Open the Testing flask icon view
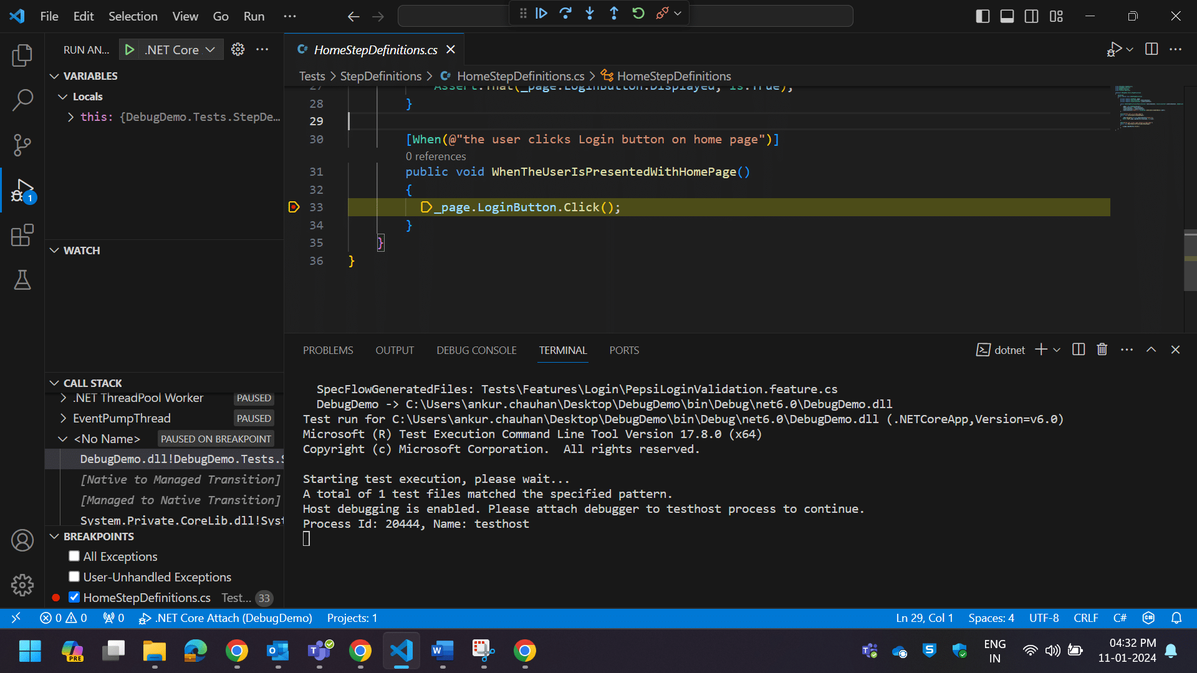The width and height of the screenshot is (1197, 673). point(22,280)
